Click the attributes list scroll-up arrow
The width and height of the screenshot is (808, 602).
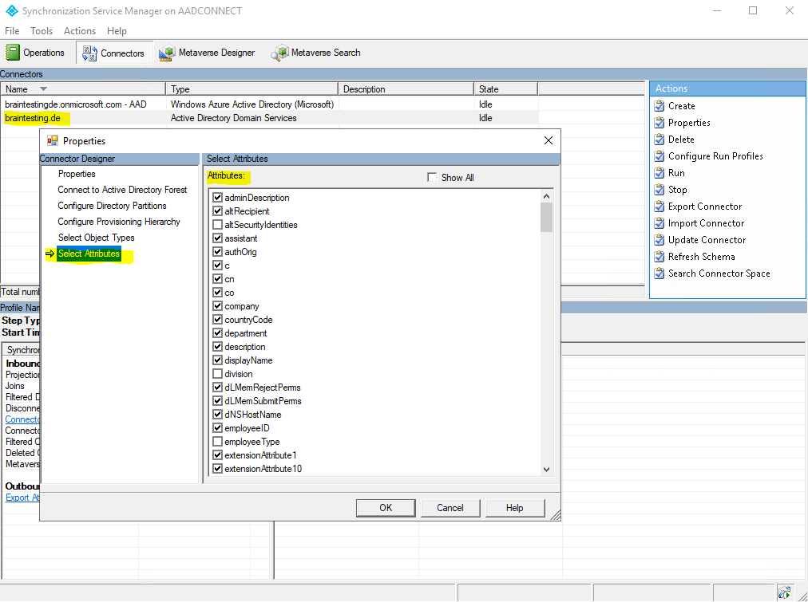(x=547, y=196)
